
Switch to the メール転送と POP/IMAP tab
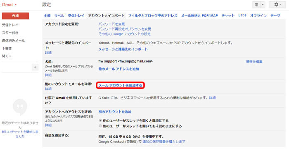(x=199, y=16)
